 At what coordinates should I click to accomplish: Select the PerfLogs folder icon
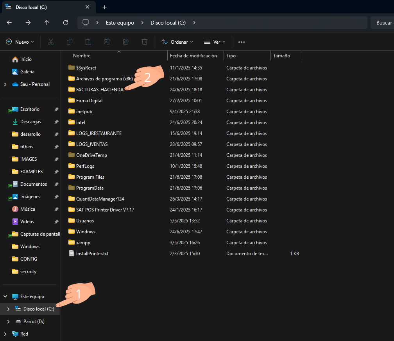coord(72,166)
